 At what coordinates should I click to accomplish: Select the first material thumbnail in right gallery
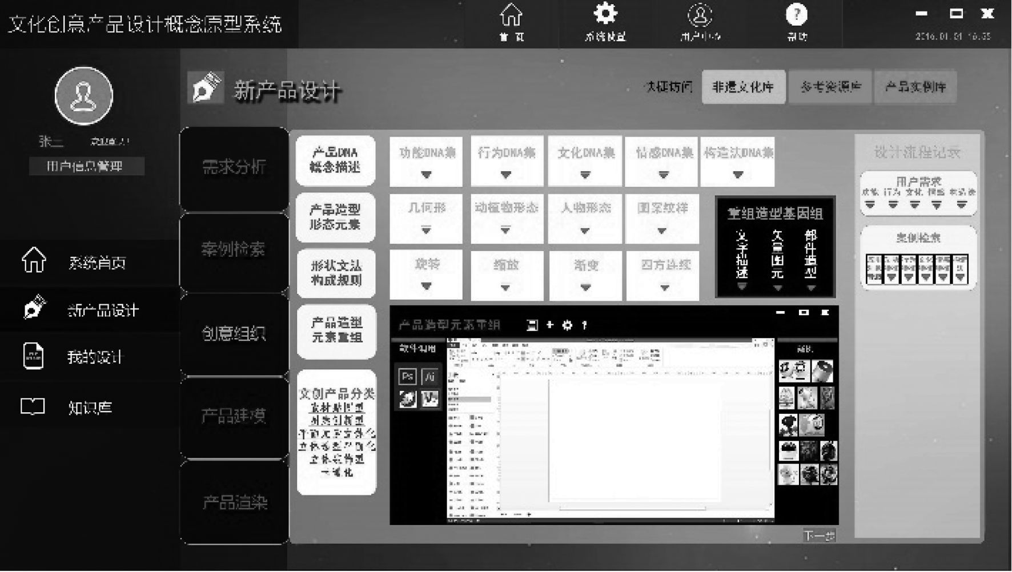pos(794,371)
